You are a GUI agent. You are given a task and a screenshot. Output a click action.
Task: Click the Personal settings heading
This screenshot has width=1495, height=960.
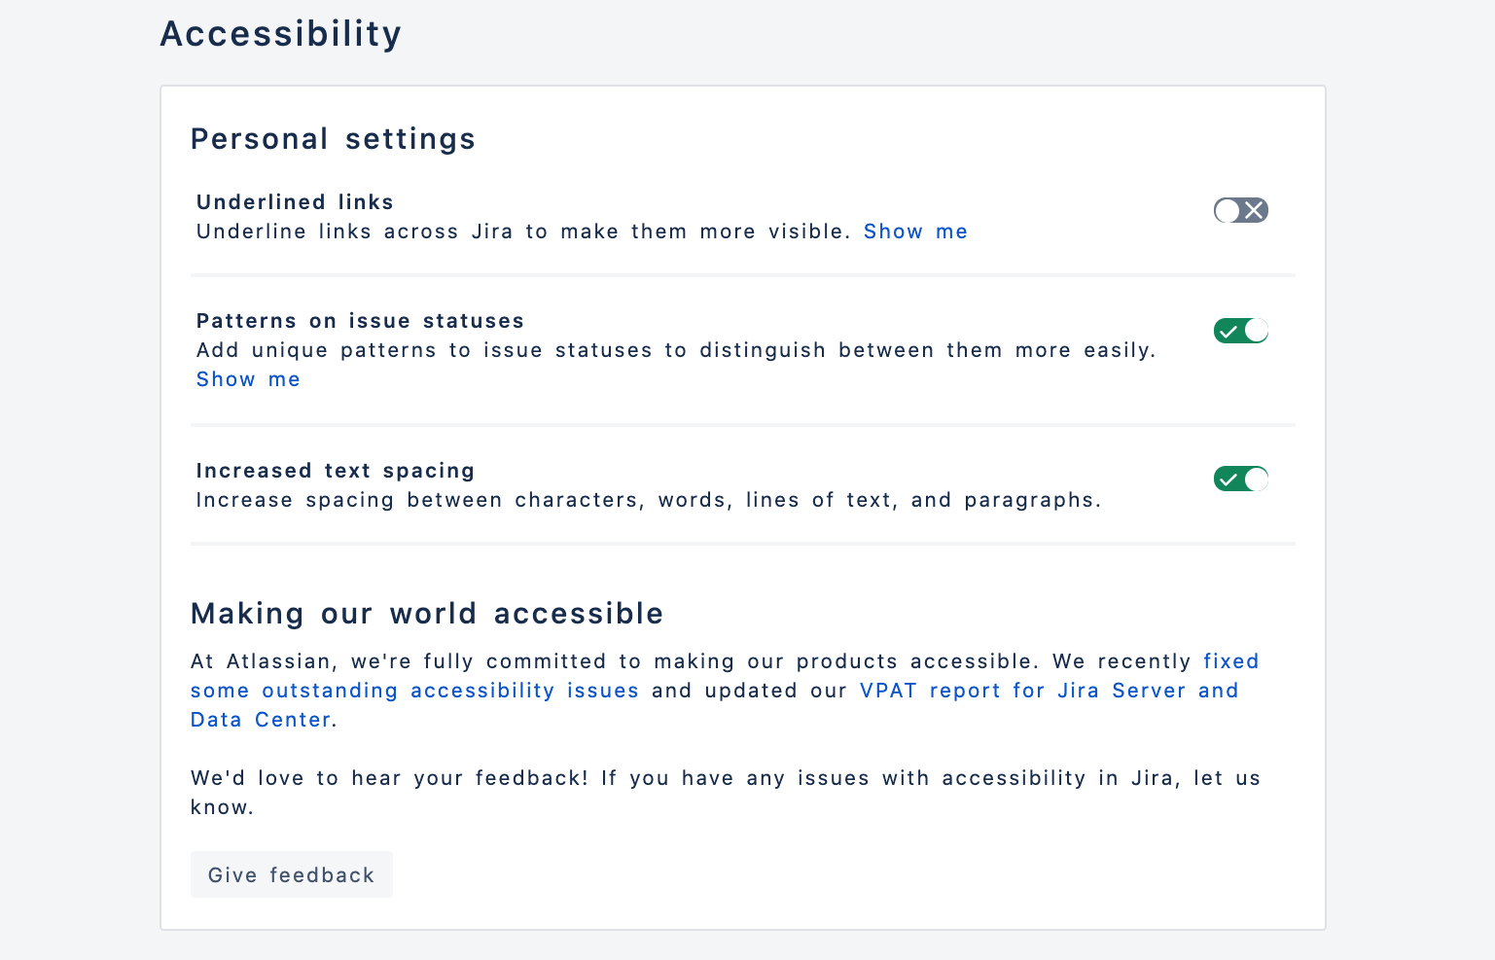pos(333,139)
